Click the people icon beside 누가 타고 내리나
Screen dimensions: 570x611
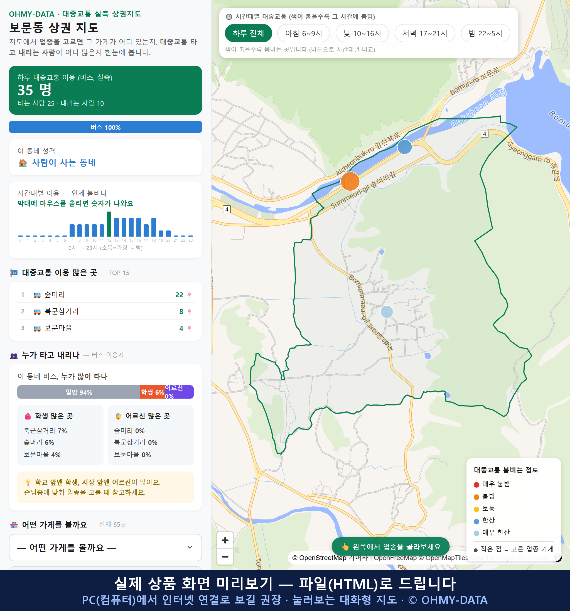click(14, 355)
